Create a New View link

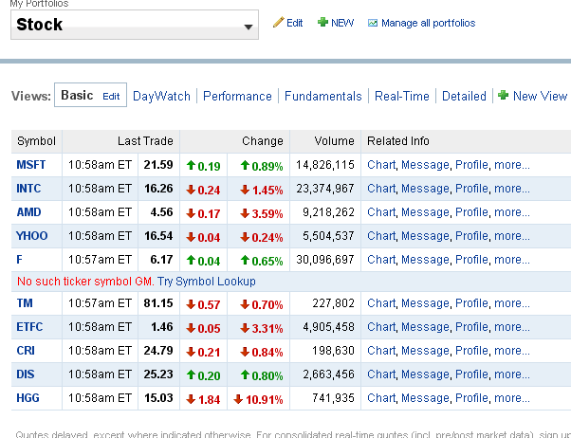[540, 96]
